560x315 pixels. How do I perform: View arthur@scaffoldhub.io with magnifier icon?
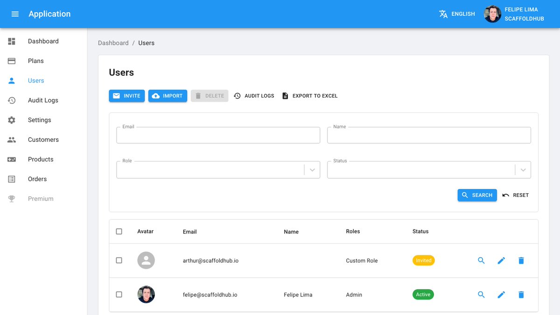[x=482, y=260]
